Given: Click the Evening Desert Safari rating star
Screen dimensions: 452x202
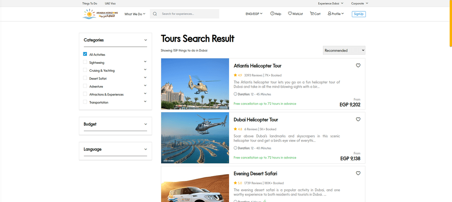Looking at the screenshot, I should 235,183.
